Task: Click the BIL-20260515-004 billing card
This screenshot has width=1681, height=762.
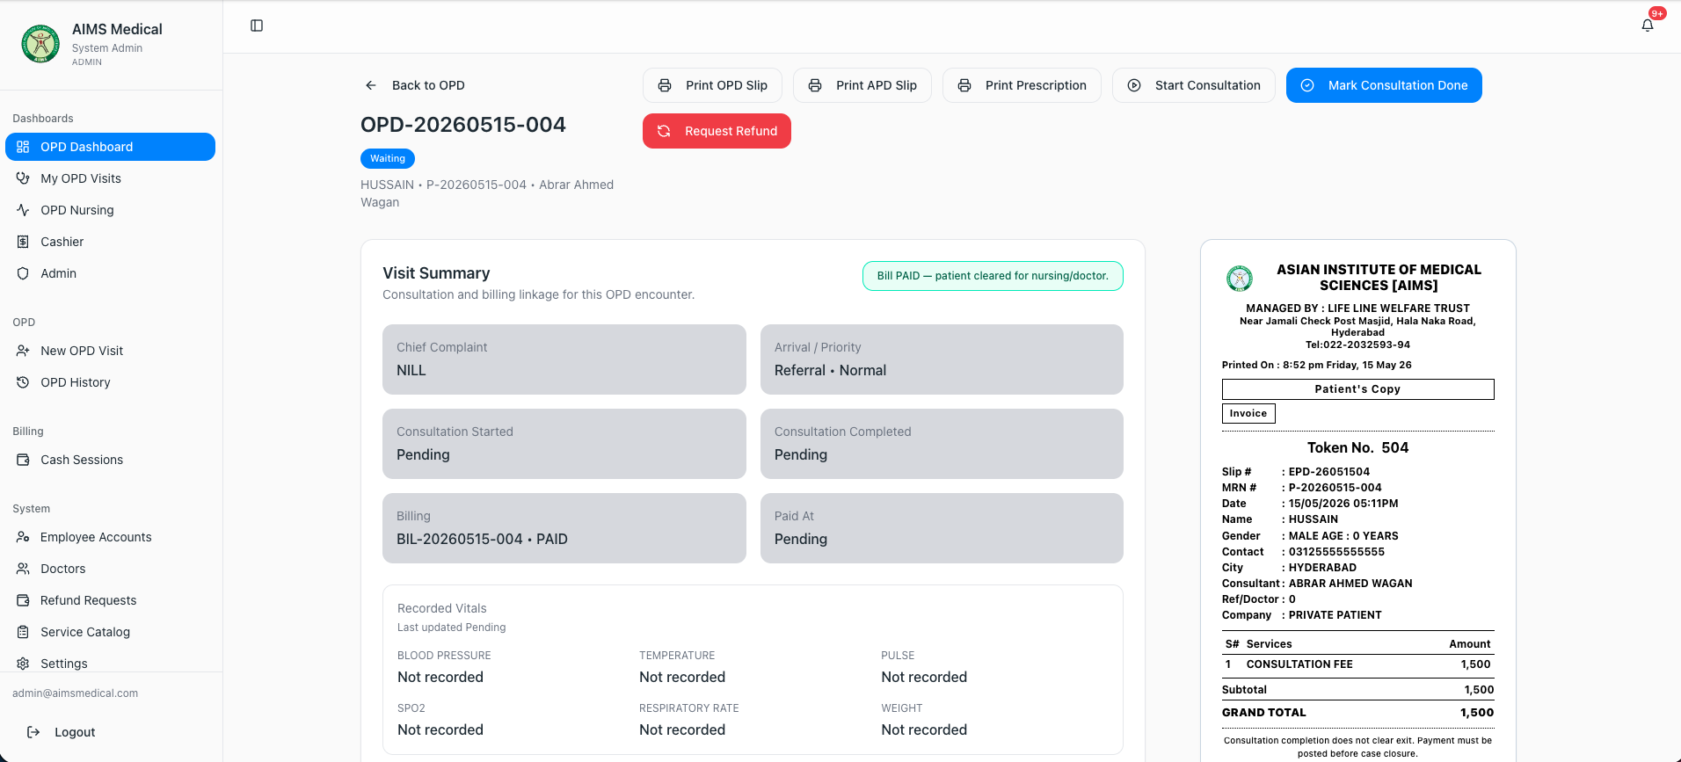Action: click(x=564, y=528)
